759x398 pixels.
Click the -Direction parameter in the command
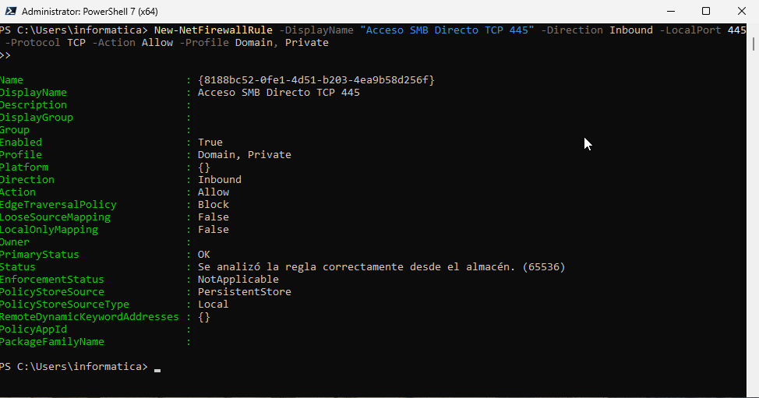571,30
